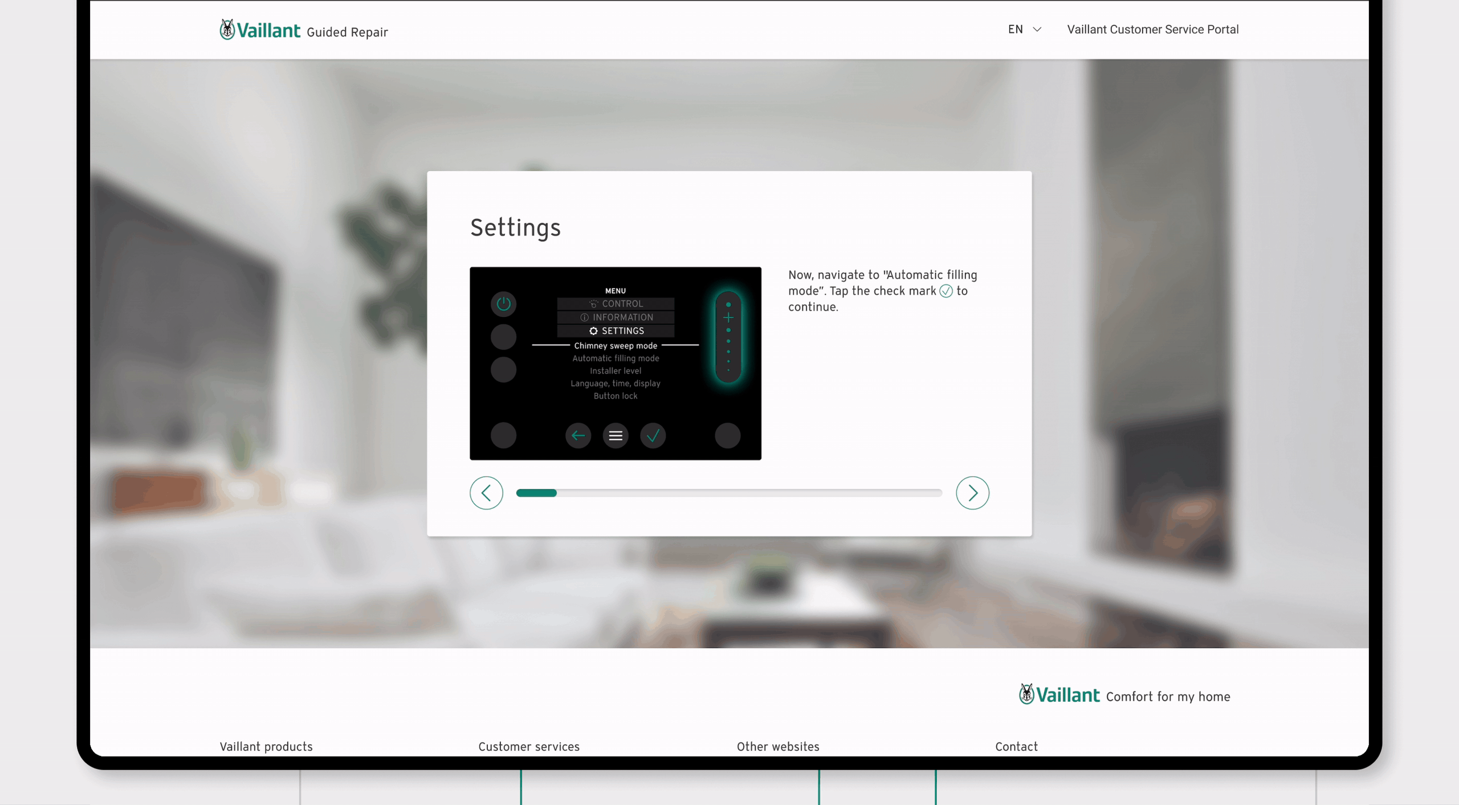Image resolution: width=1459 pixels, height=805 pixels.
Task: Select the Chimney sweep mode option
Action: pos(615,345)
